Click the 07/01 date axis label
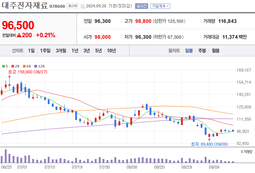255x173 pixels. [x=22, y=167]
